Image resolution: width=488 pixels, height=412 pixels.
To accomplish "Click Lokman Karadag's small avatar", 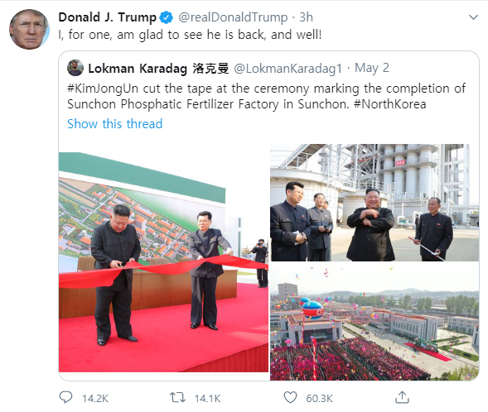I will point(75,68).
